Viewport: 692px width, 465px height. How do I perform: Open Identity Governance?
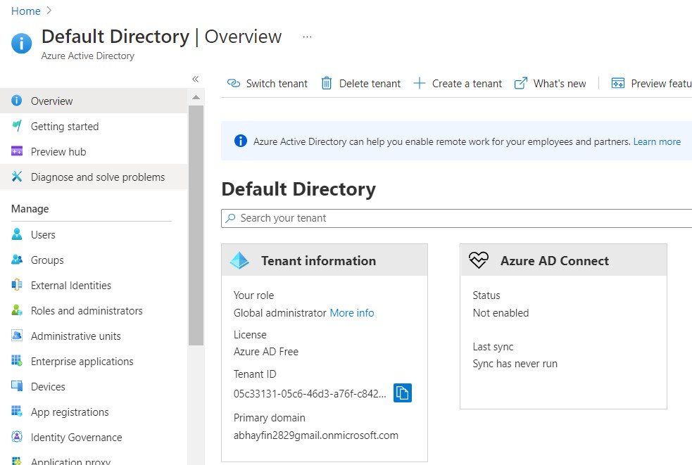pyautogui.click(x=94, y=437)
